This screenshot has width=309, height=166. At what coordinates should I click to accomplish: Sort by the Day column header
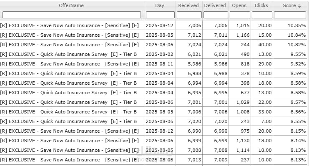tap(160, 5)
